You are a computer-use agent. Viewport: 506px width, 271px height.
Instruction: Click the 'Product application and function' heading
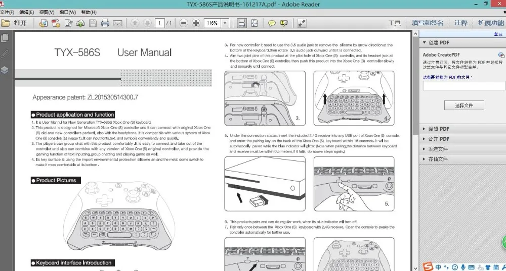point(73,115)
